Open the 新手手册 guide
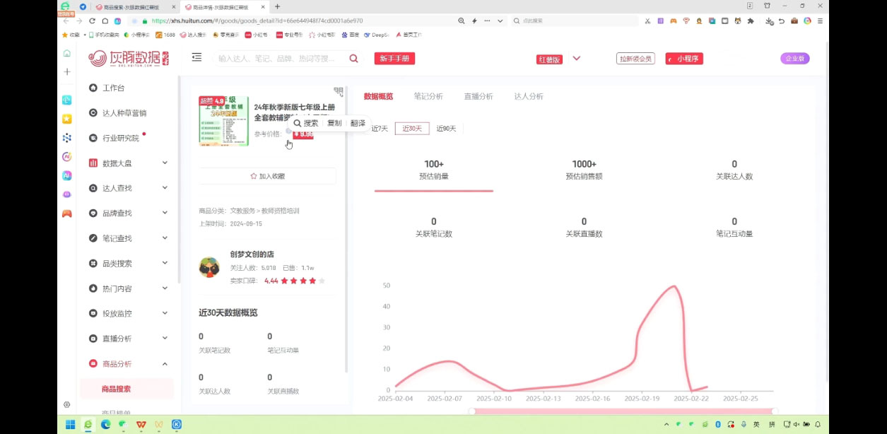Image resolution: width=887 pixels, height=434 pixels. click(x=394, y=59)
